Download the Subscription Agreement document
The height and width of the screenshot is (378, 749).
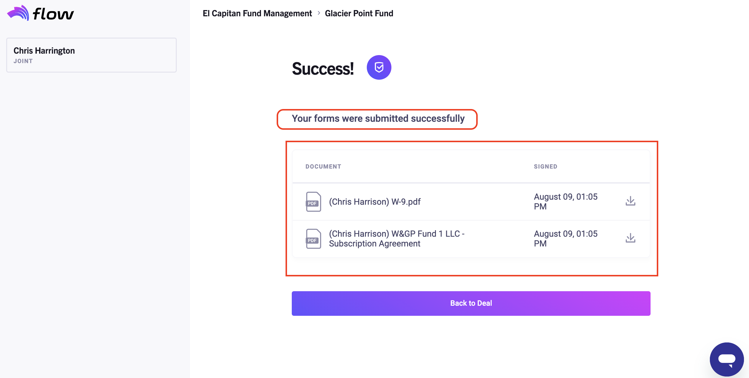[630, 238]
